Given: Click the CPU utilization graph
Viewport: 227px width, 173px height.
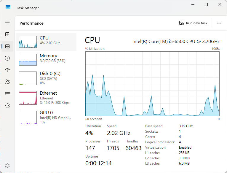Looking at the screenshot, I should point(152,84).
